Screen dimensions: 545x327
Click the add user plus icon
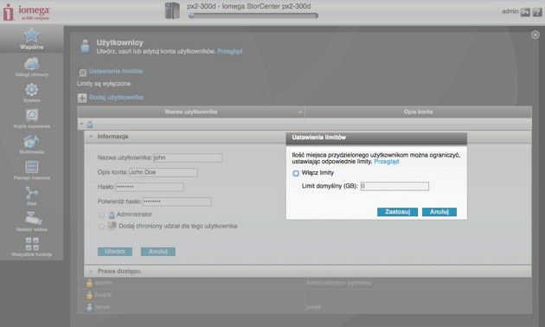(82, 98)
